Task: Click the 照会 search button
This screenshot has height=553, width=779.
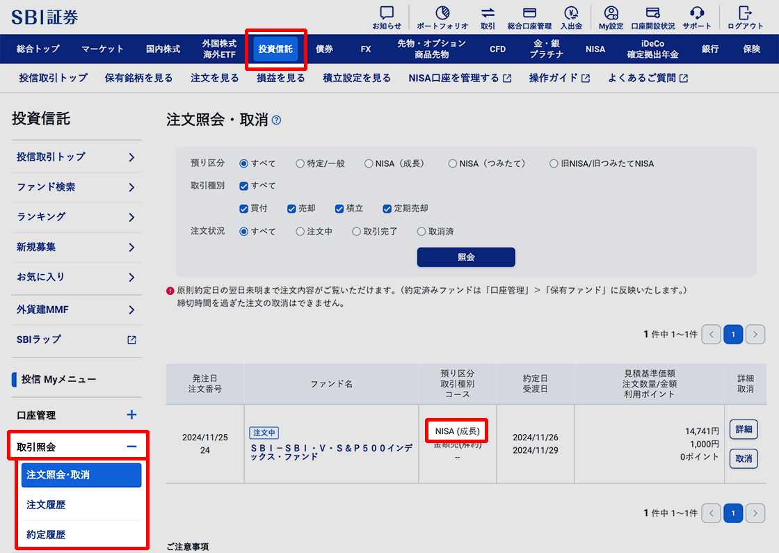Action: [466, 257]
